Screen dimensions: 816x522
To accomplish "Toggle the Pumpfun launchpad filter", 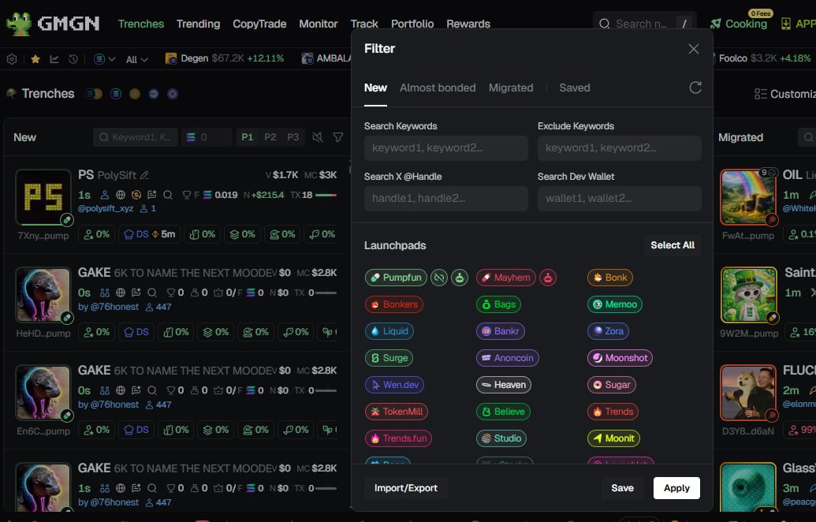I will [396, 278].
